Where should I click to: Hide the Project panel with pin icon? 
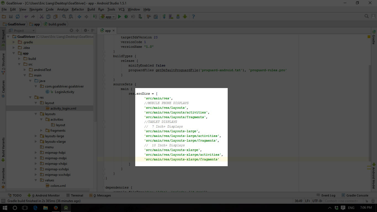coord(93,30)
